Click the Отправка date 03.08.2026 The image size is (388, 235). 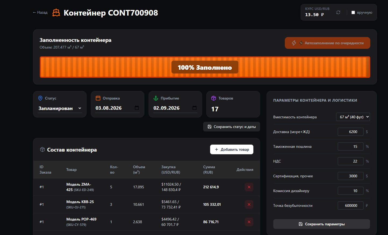pyautogui.click(x=109, y=108)
